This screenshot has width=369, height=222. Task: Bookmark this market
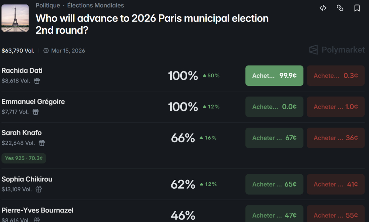click(x=357, y=8)
